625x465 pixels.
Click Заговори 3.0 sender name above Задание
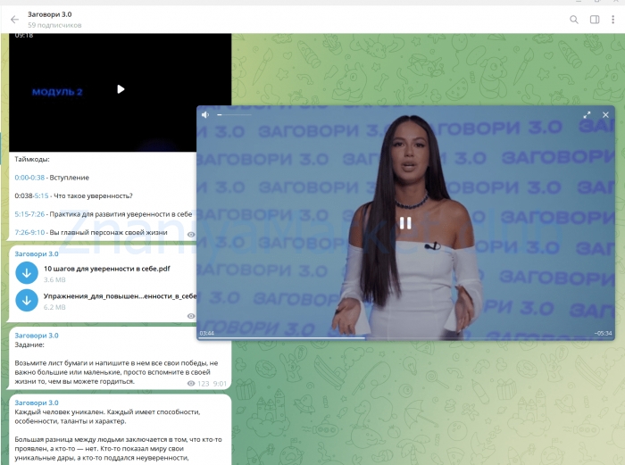[x=37, y=335]
